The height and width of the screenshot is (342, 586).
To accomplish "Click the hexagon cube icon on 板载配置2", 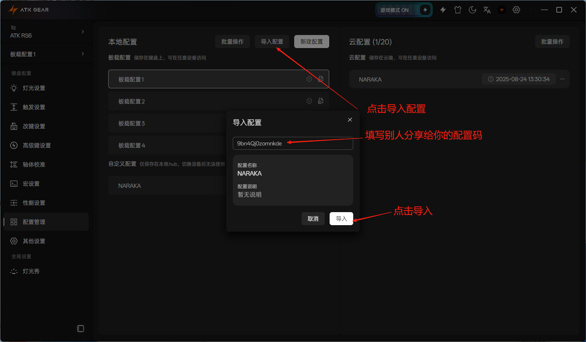I will pyautogui.click(x=309, y=101).
